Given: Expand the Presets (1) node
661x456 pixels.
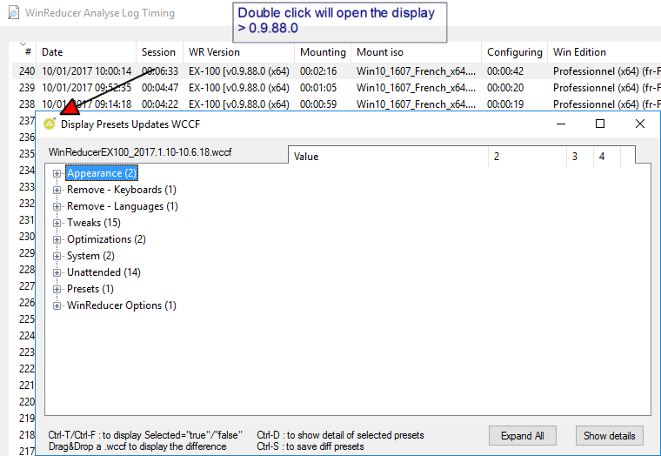Looking at the screenshot, I should [57, 289].
